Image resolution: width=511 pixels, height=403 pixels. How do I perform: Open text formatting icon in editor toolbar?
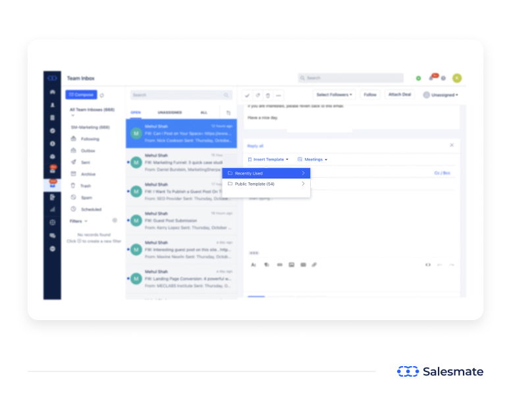(254, 265)
